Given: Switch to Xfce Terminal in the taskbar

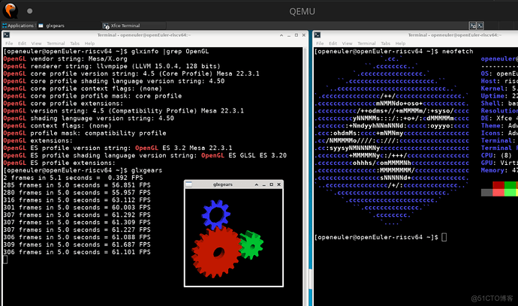Looking at the screenshot, I should [x=125, y=25].
